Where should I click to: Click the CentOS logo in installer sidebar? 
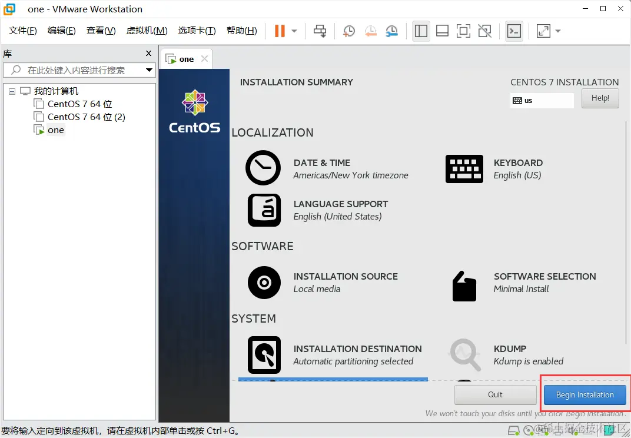point(194,111)
